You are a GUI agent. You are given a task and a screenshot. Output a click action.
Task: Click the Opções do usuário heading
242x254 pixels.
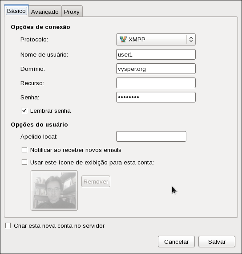point(39,125)
